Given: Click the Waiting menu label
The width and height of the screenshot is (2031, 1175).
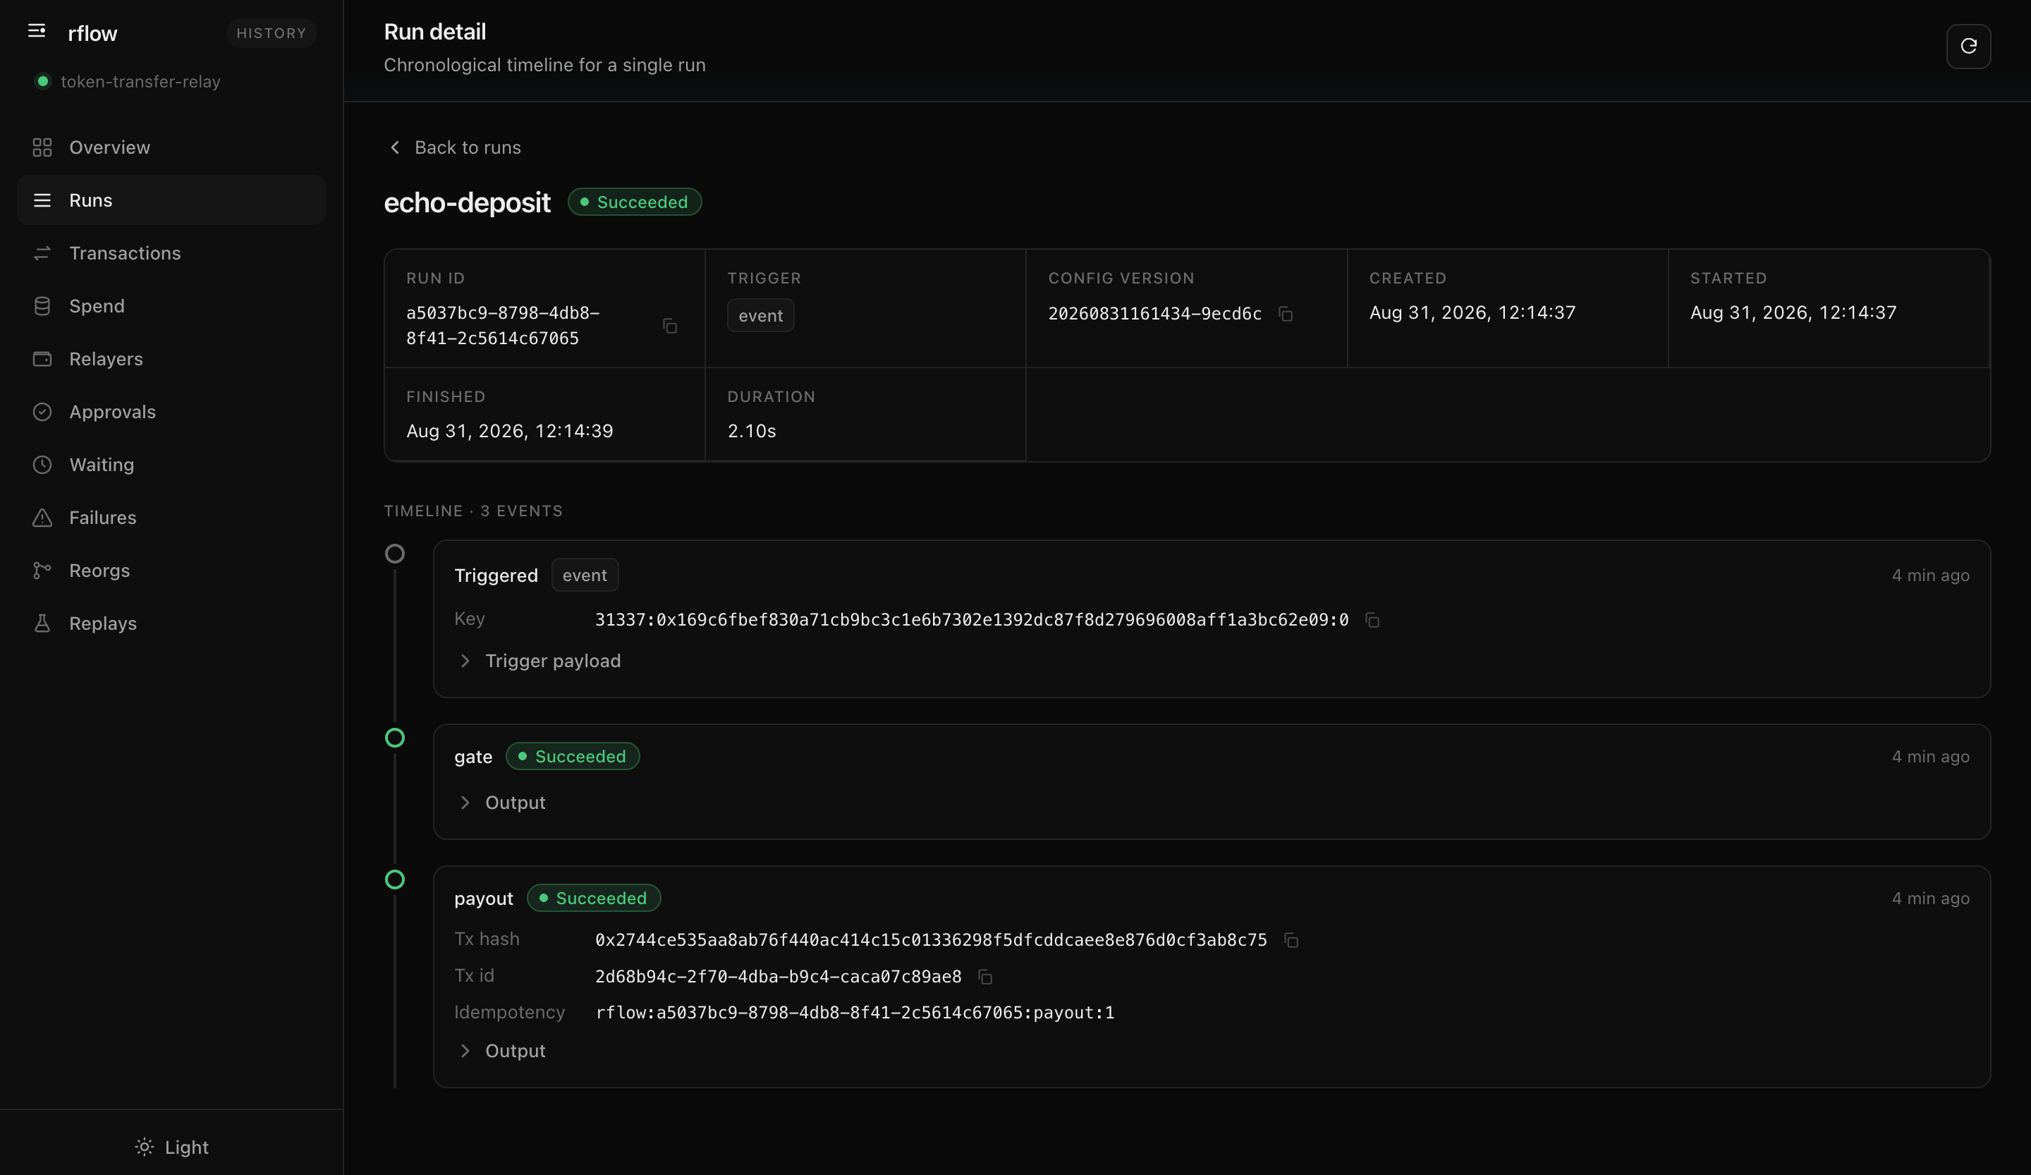Looking at the screenshot, I should click(102, 465).
